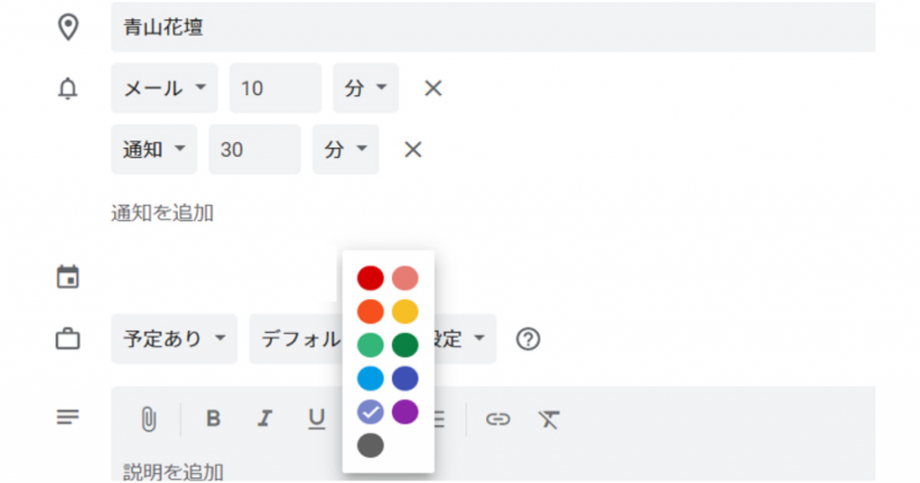Toggle underline text formatting
The image size is (920, 483).
[316, 418]
